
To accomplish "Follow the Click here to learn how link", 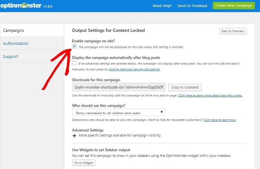I will coord(220,120).
